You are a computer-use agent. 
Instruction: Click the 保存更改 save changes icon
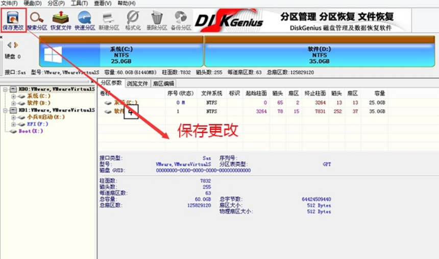(x=13, y=18)
